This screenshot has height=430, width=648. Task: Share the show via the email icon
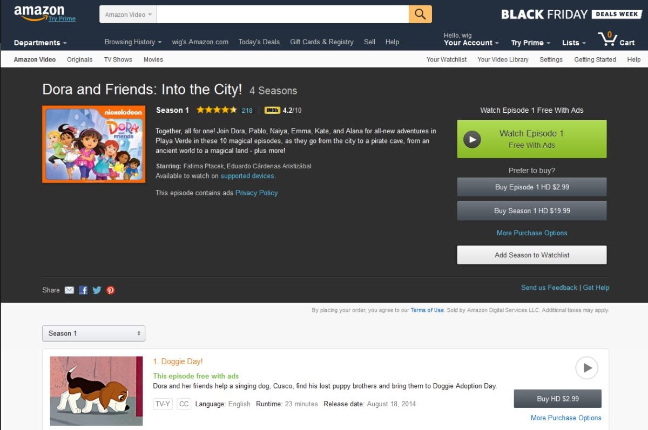pyautogui.click(x=69, y=290)
